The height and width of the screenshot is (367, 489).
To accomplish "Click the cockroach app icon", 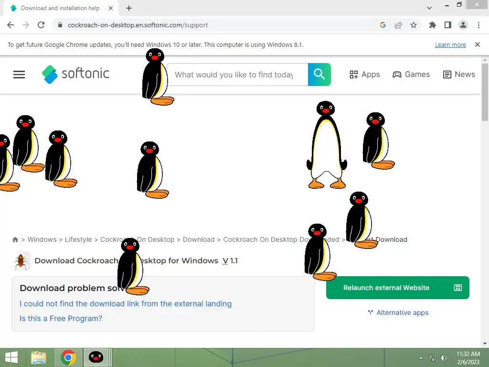I will pos(21,261).
